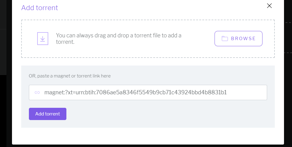Click the download arrow icon in drop zone
This screenshot has width=292, height=147.
[x=43, y=39]
